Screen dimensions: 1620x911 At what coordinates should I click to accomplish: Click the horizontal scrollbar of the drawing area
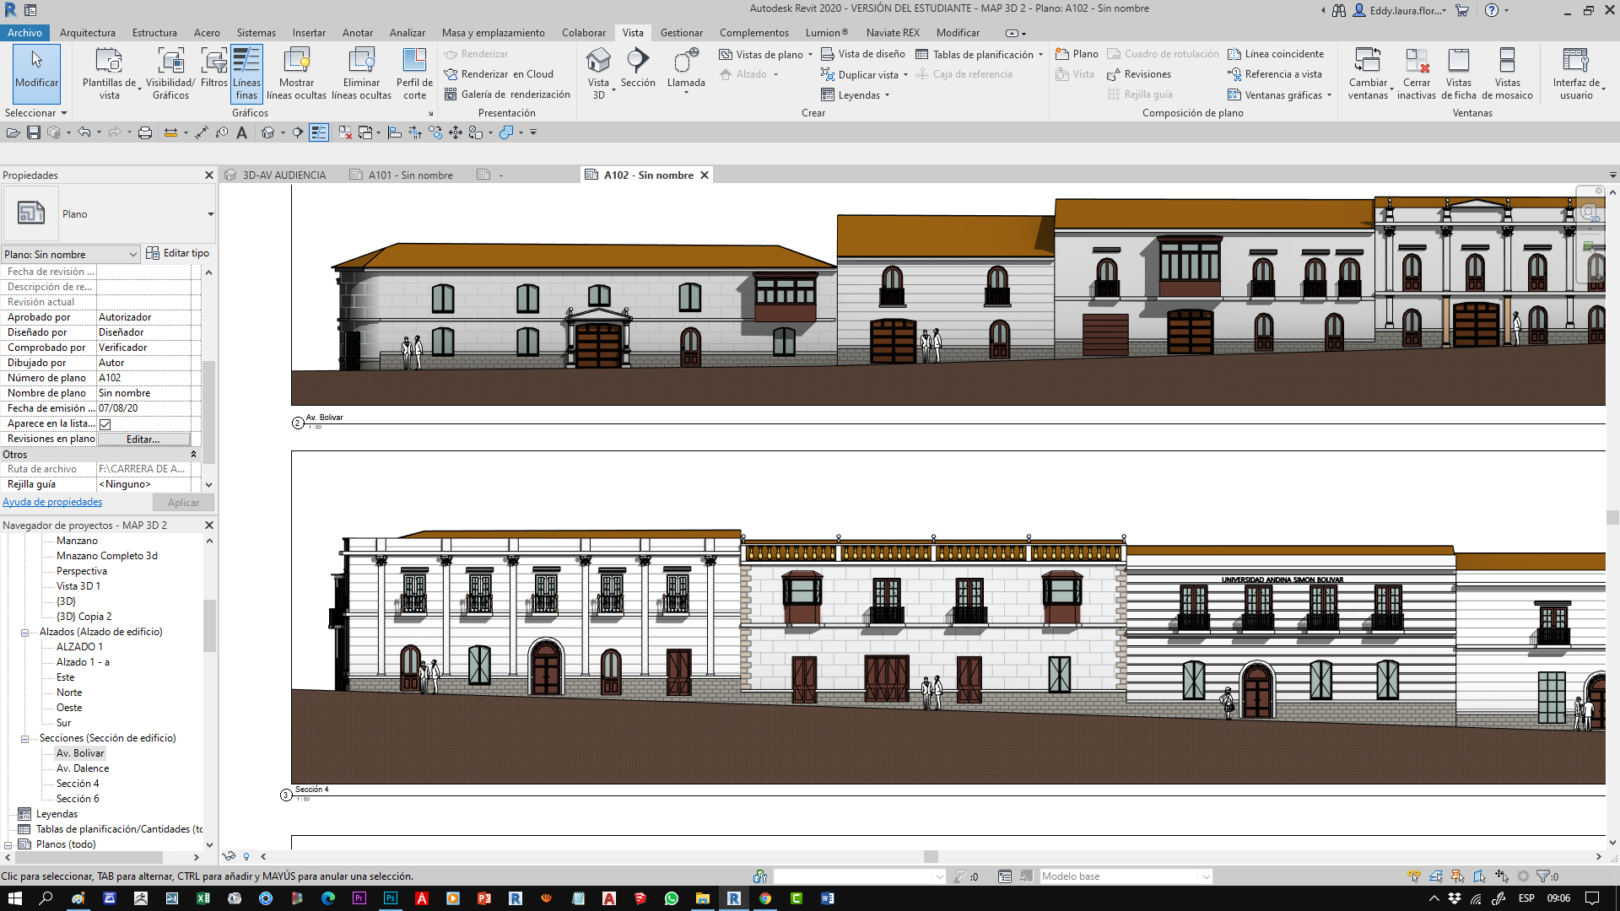pos(931,857)
